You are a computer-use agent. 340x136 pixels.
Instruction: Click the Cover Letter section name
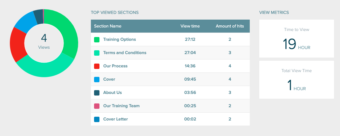[116, 119]
